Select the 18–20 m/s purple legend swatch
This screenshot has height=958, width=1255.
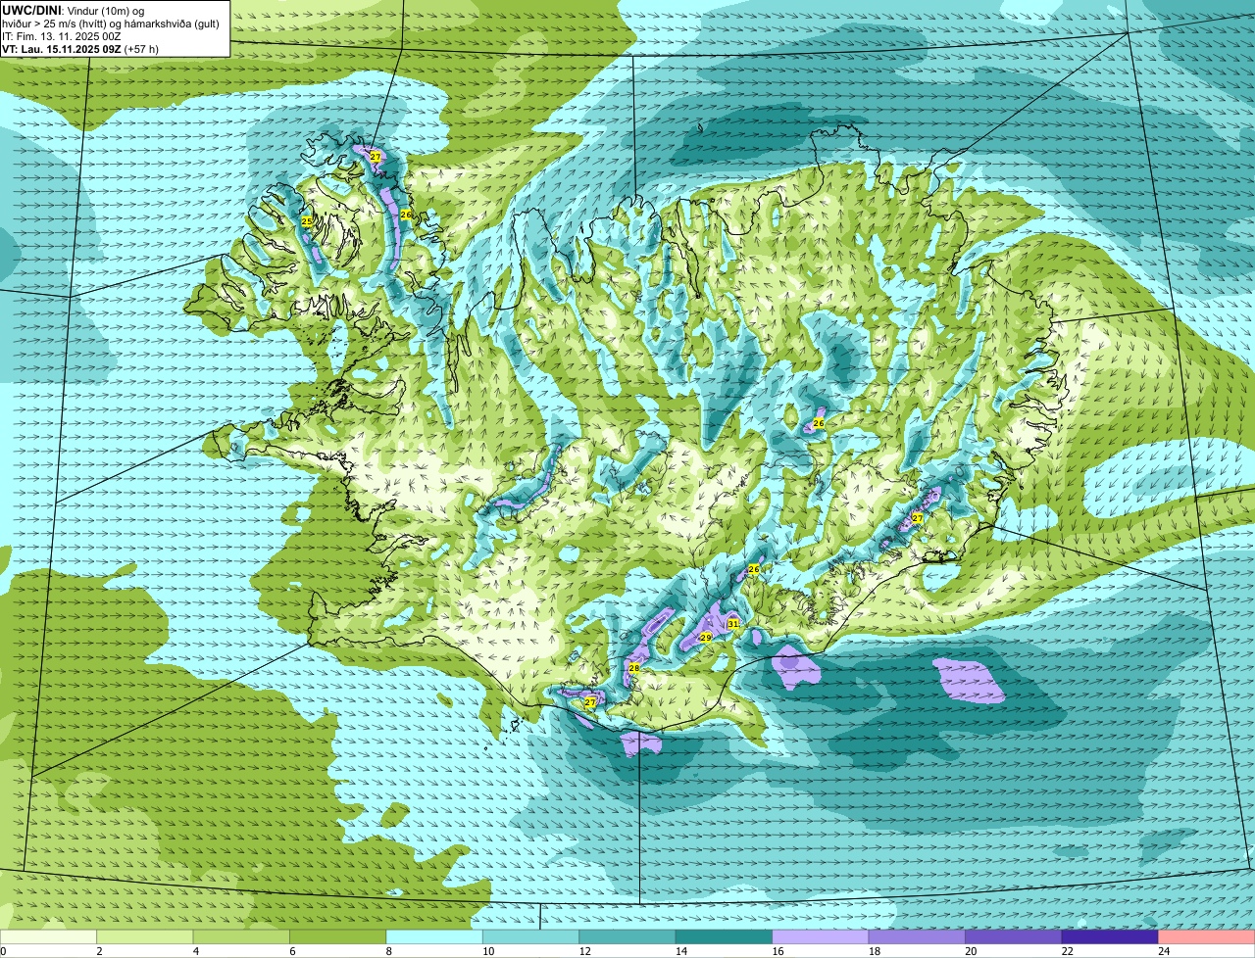coord(917,937)
